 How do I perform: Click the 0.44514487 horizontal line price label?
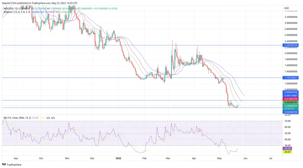click(291, 96)
